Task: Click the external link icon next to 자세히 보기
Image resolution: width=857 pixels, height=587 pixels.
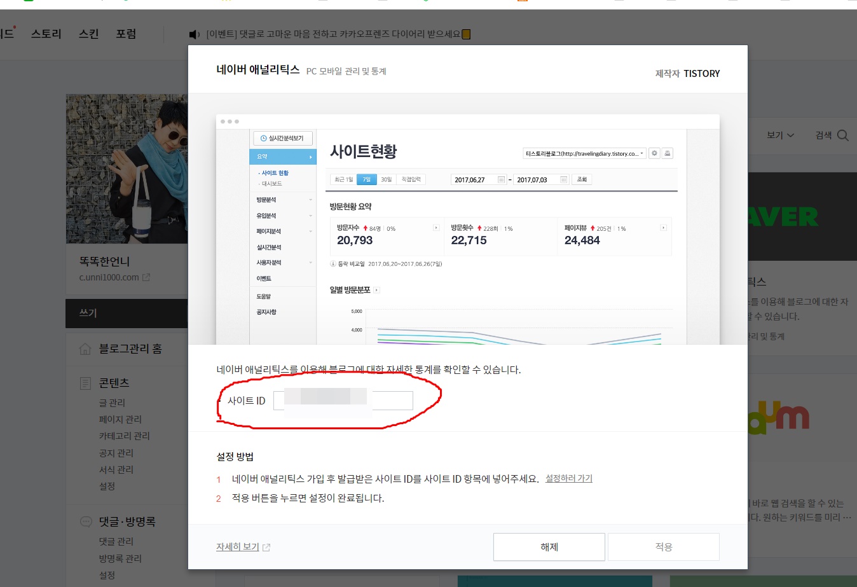Action: (x=266, y=548)
